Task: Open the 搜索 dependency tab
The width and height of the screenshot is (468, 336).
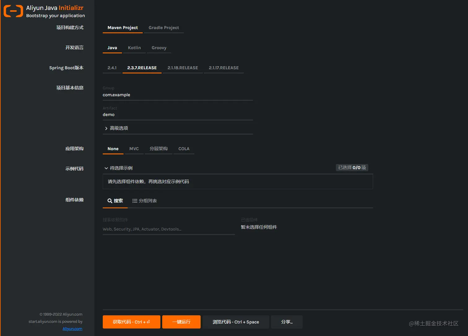Action: (115, 201)
